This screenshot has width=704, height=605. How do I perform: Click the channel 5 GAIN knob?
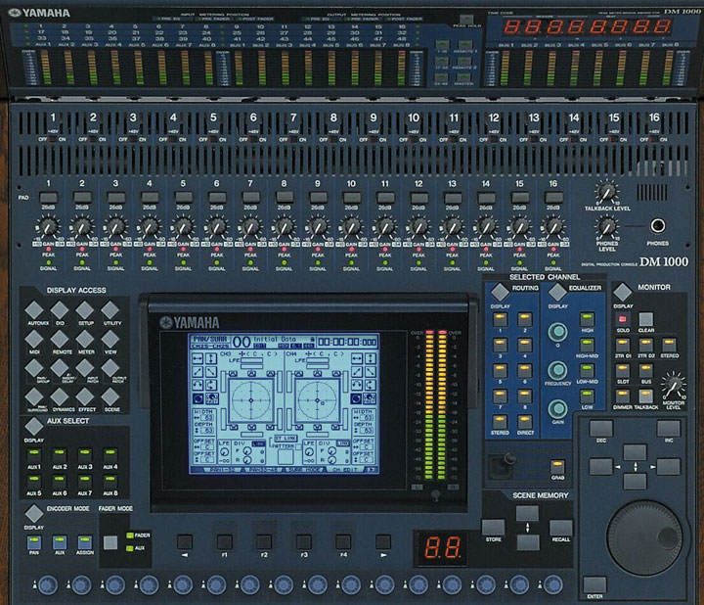[182, 228]
